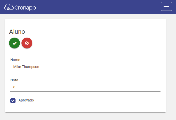Click the white check glyph inside green circle
The width and height of the screenshot is (176, 120).
click(x=14, y=43)
